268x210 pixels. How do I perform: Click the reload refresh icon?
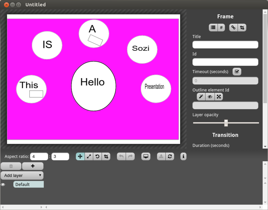[170, 156]
